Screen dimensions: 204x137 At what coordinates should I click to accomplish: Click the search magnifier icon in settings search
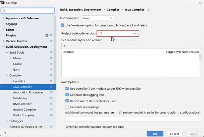point(4,11)
